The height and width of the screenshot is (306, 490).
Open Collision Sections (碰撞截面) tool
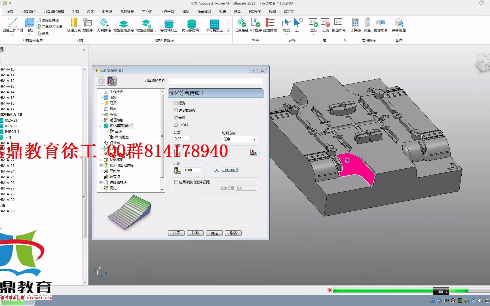[x=270, y=25]
